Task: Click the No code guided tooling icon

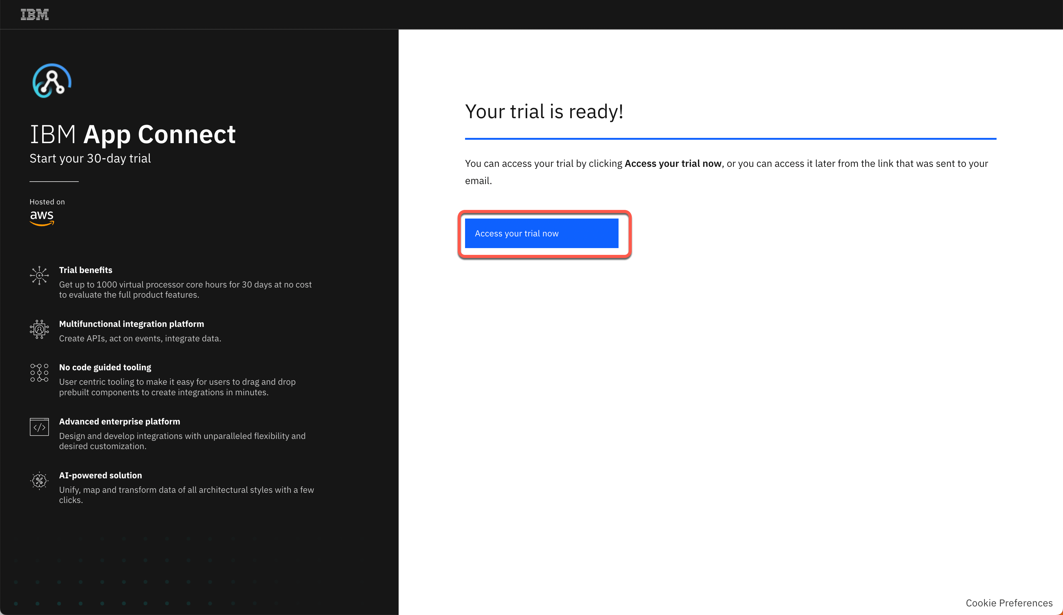Action: (x=39, y=373)
